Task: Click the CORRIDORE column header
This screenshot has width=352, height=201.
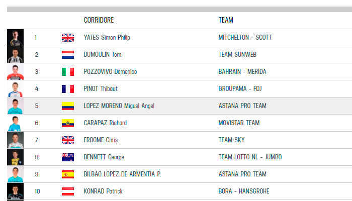Action: tap(99, 20)
